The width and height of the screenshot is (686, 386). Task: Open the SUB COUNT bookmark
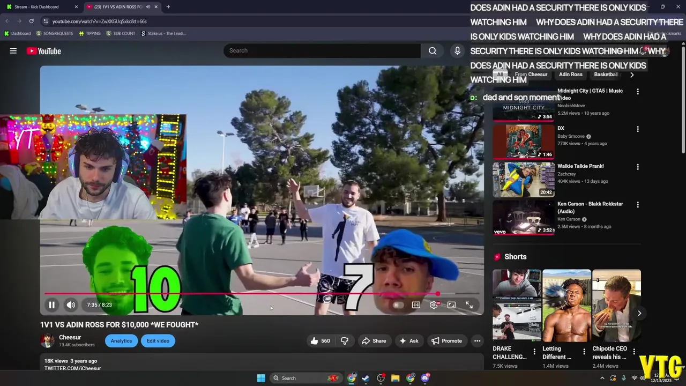[x=121, y=33]
